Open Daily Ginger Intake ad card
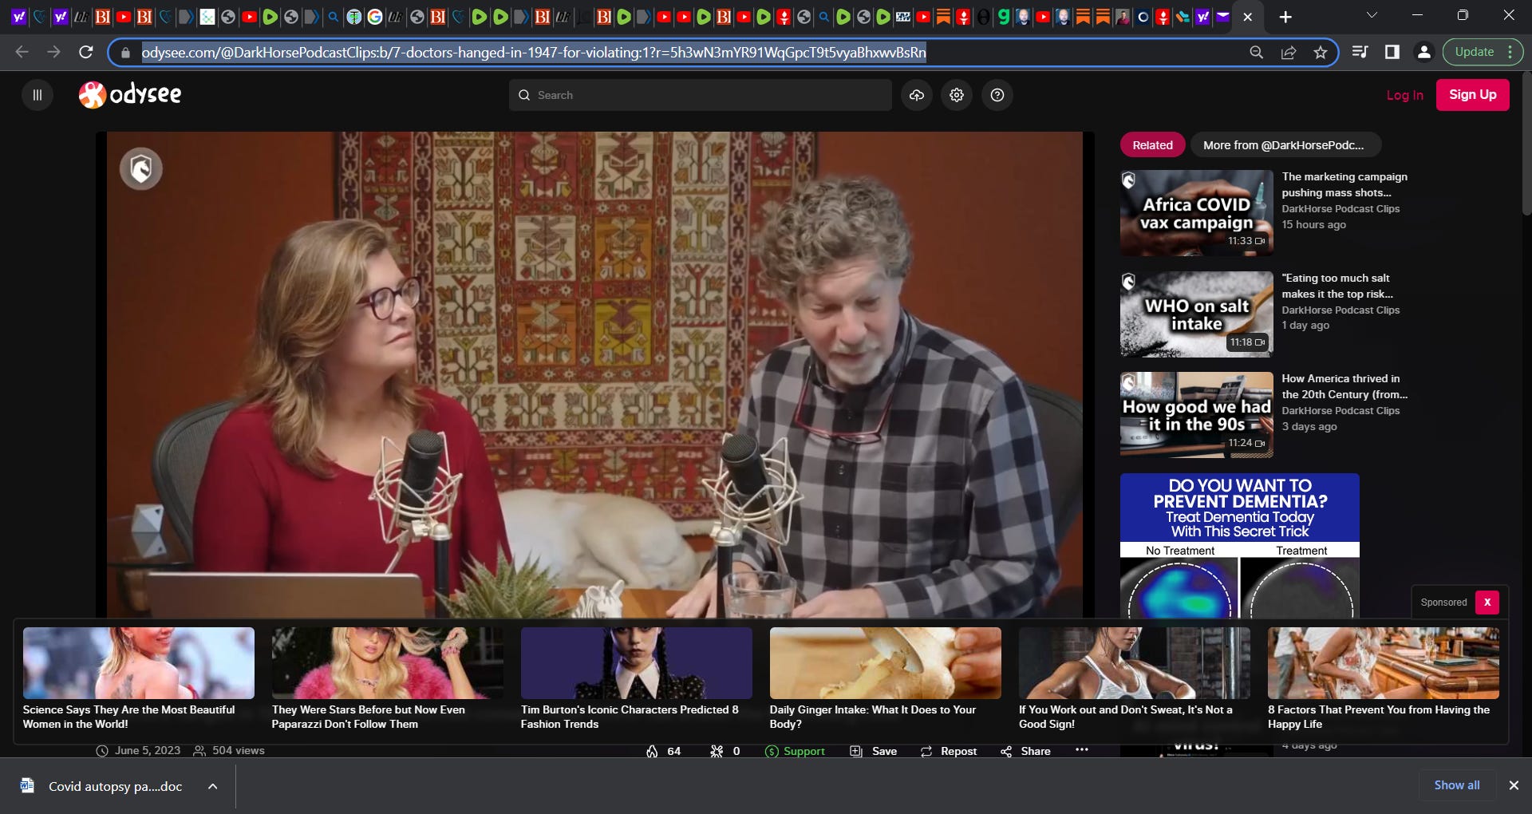This screenshot has height=814, width=1532. click(886, 679)
